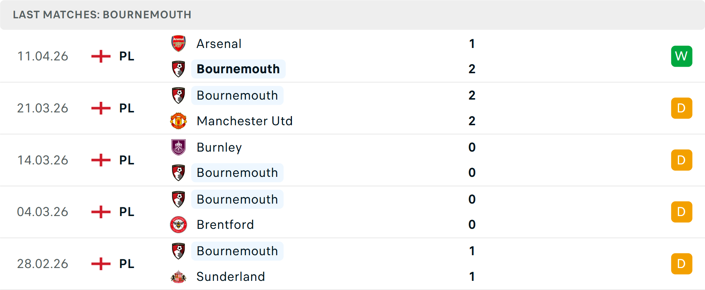
Task: Click the Bournemouth badge next to Arsenal match
Action: coord(178,69)
